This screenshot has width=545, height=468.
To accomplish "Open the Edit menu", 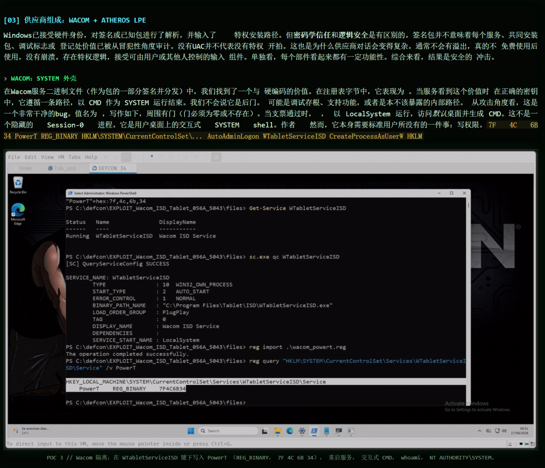I will [30, 157].
